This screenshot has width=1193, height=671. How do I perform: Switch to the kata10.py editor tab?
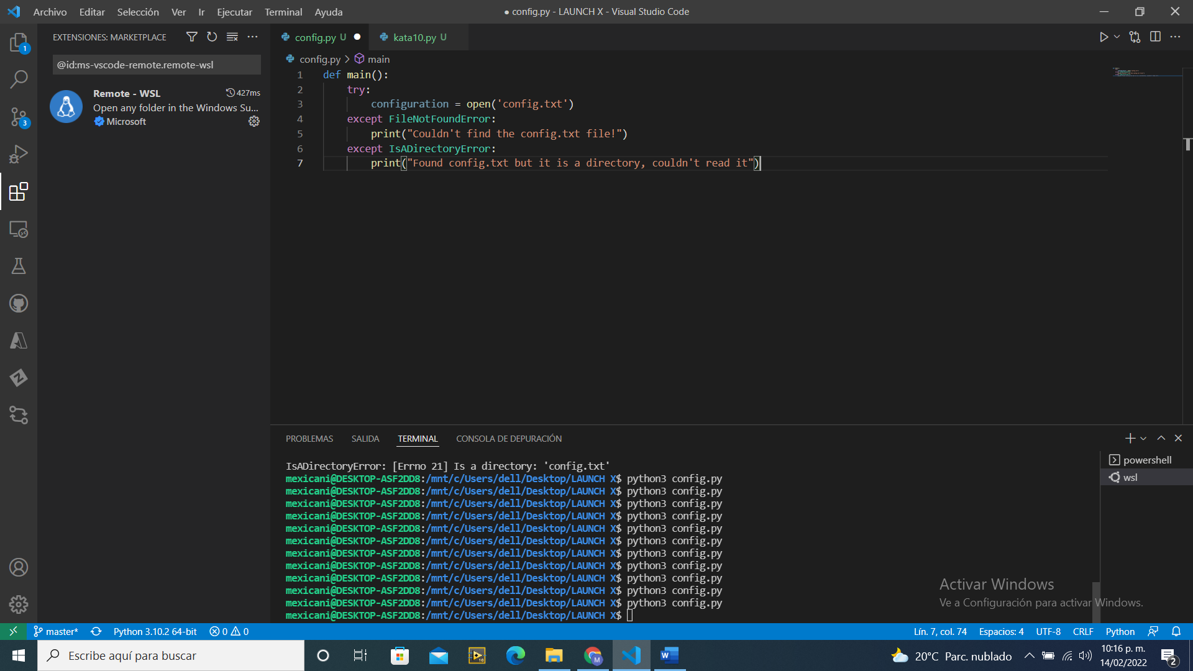[x=419, y=37]
